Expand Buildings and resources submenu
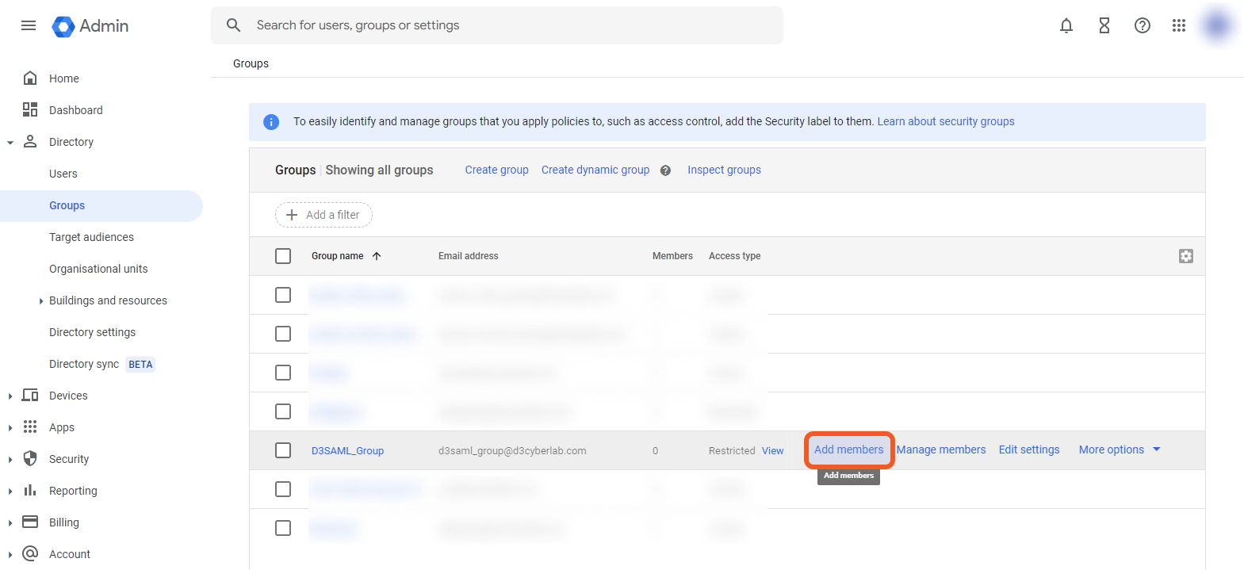The width and height of the screenshot is (1244, 570). click(x=41, y=300)
